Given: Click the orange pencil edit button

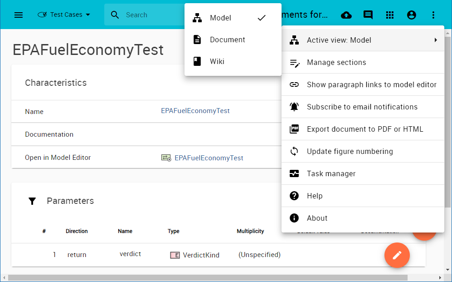Looking at the screenshot, I should [397, 255].
